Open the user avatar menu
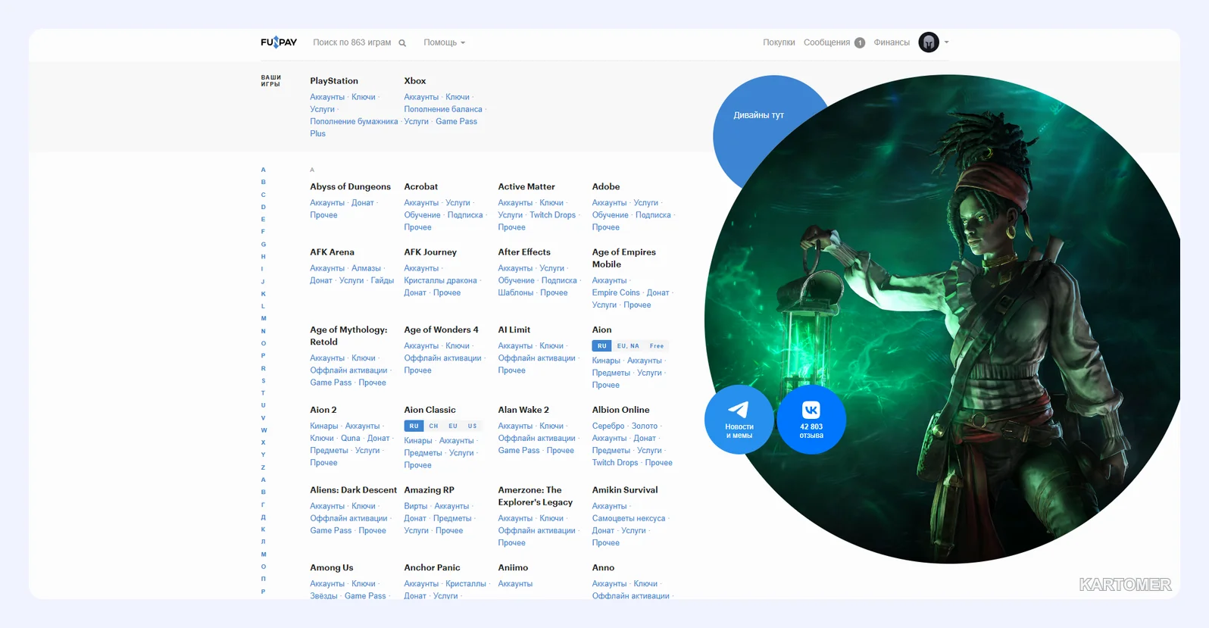Screen dimensions: 1209x628 [x=929, y=42]
